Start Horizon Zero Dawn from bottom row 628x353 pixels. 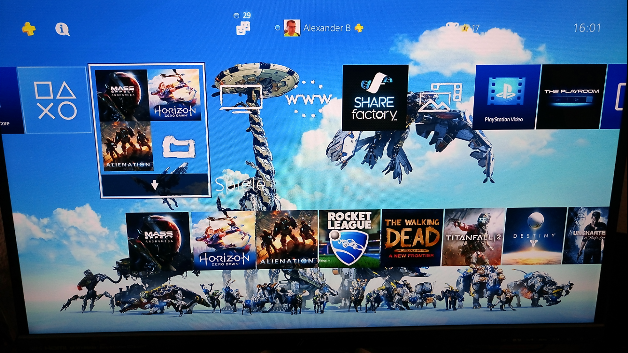(224, 240)
